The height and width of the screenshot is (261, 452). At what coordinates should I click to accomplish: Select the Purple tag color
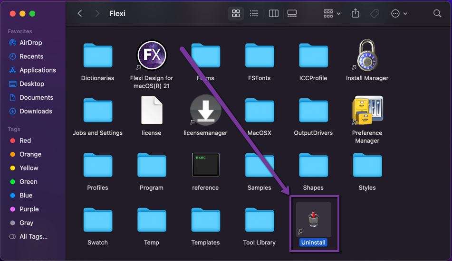coord(29,209)
